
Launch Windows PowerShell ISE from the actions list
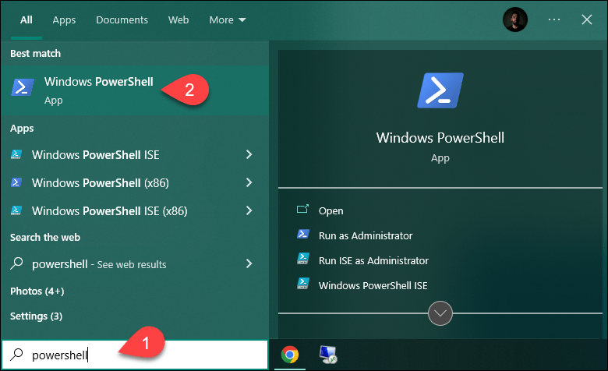[x=373, y=285]
